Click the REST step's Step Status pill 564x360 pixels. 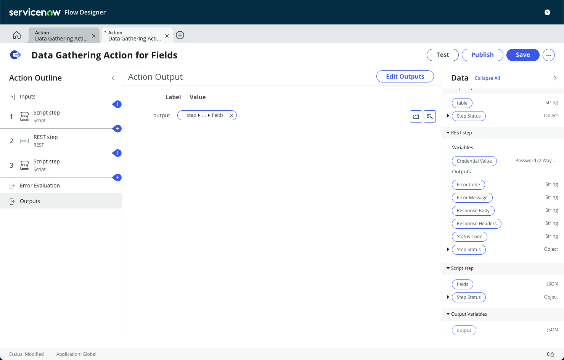pyautogui.click(x=469, y=250)
